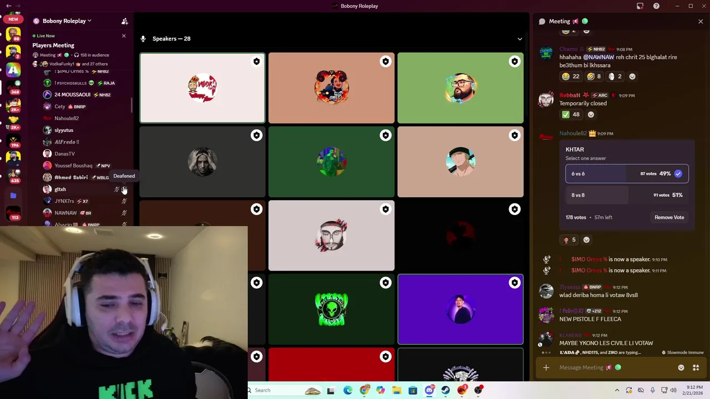710x399 pixels.
Task: Click the purple highlighted speaker tile
Action: click(460, 309)
